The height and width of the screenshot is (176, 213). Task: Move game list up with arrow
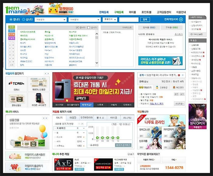tap(97, 34)
